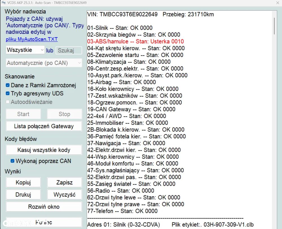This screenshot has width=282, height=229.
Task: Select 46-Moduł komfortu line
Action: coord(133,164)
